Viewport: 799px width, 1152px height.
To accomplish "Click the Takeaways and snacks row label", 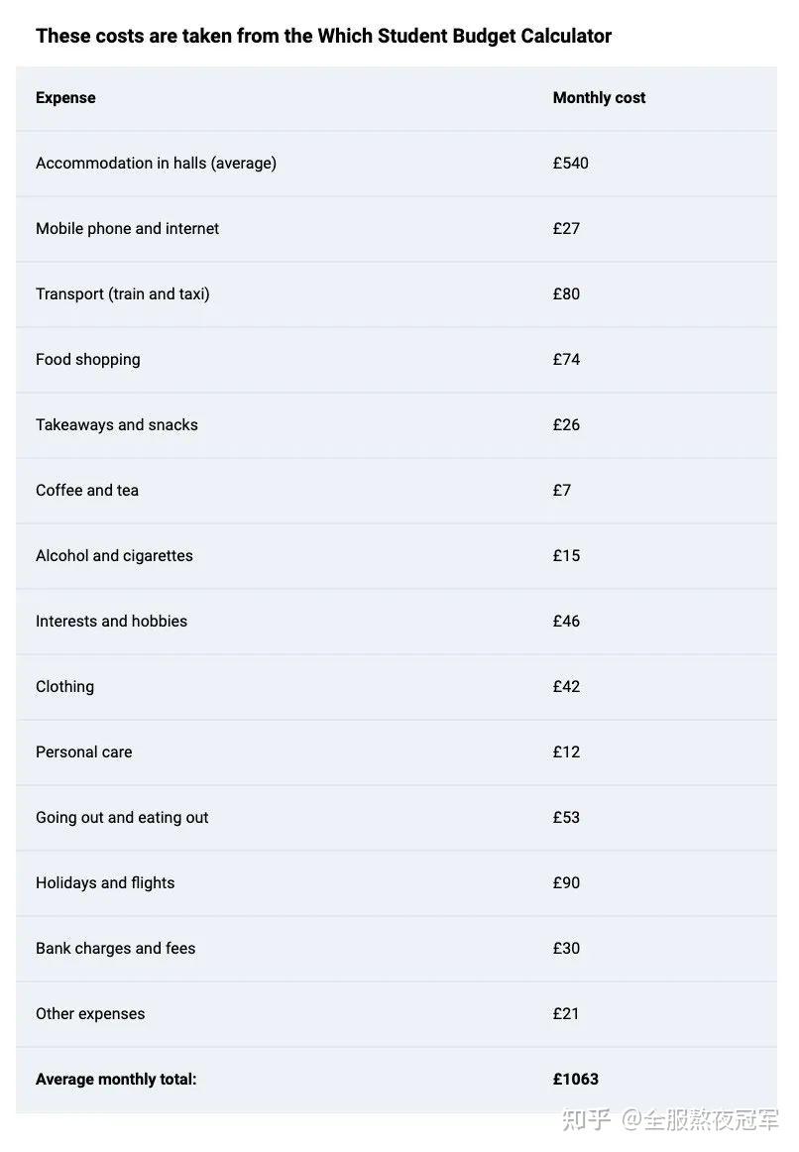I will coord(116,424).
